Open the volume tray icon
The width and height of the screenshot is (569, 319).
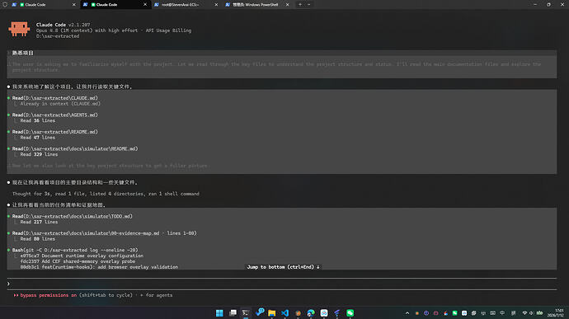click(531, 313)
